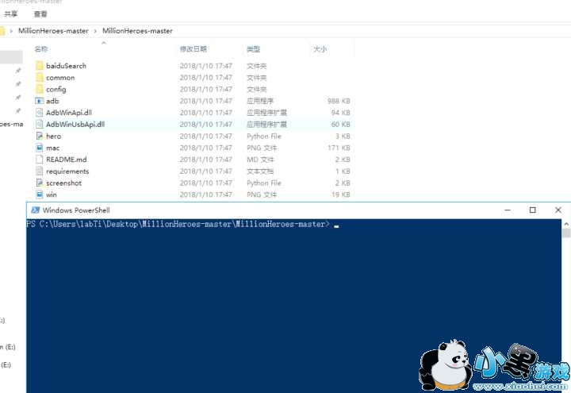Screen dimensions: 571x393
Task: Minimize the Windows PowerShell window
Action: [x=508, y=210]
